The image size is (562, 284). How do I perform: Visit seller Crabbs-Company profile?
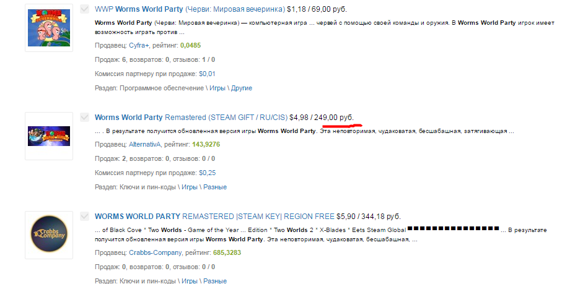click(x=155, y=252)
